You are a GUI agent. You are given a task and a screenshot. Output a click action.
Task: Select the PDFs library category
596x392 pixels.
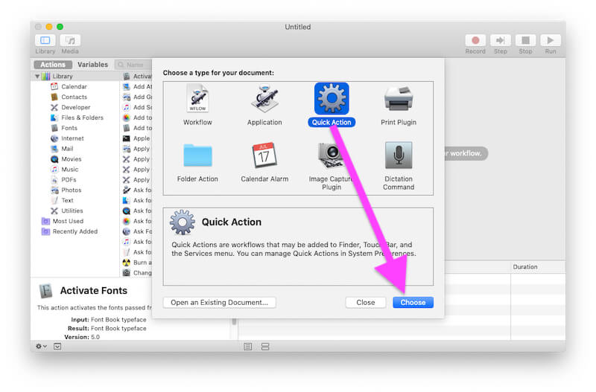pos(69,180)
